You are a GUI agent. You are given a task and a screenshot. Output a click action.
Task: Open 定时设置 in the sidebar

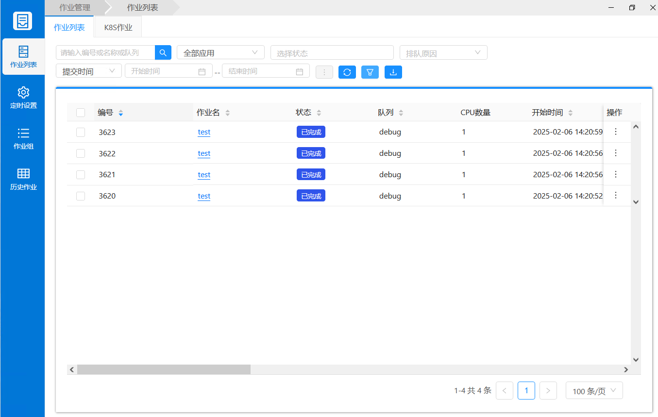tap(23, 98)
